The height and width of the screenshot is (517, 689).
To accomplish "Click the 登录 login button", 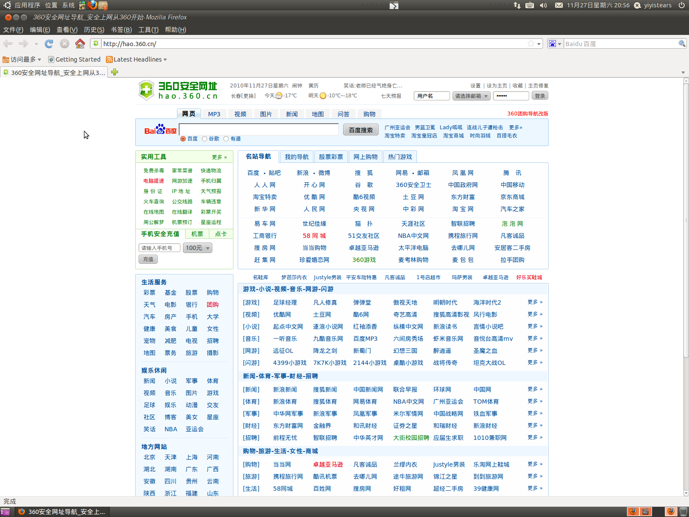I will point(540,96).
